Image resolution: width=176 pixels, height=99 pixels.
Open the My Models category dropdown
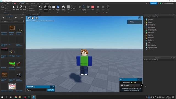click(7, 21)
